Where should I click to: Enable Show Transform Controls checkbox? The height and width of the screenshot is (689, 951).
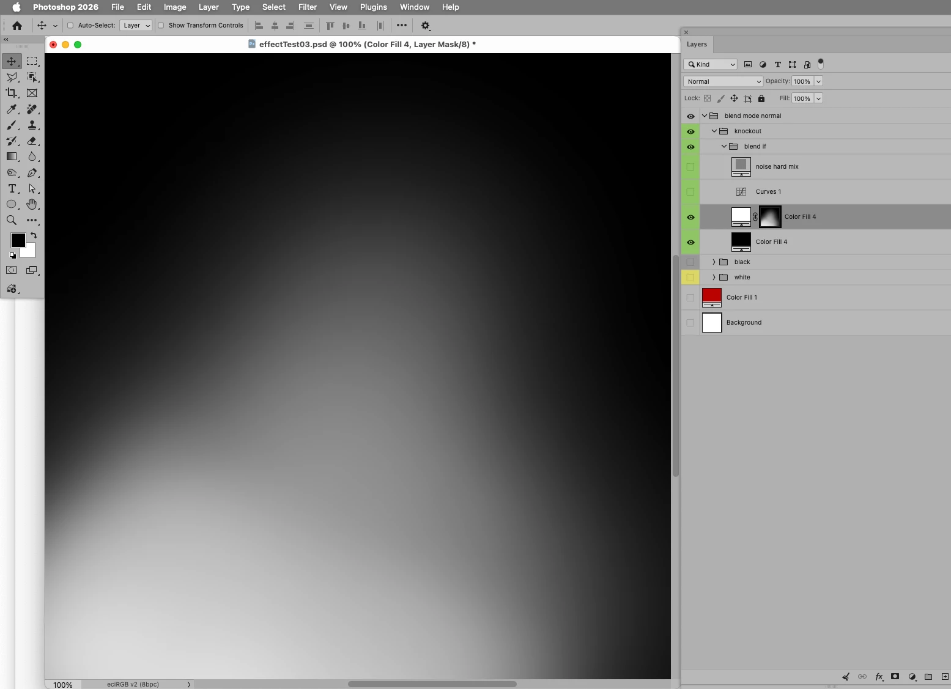[x=161, y=26]
